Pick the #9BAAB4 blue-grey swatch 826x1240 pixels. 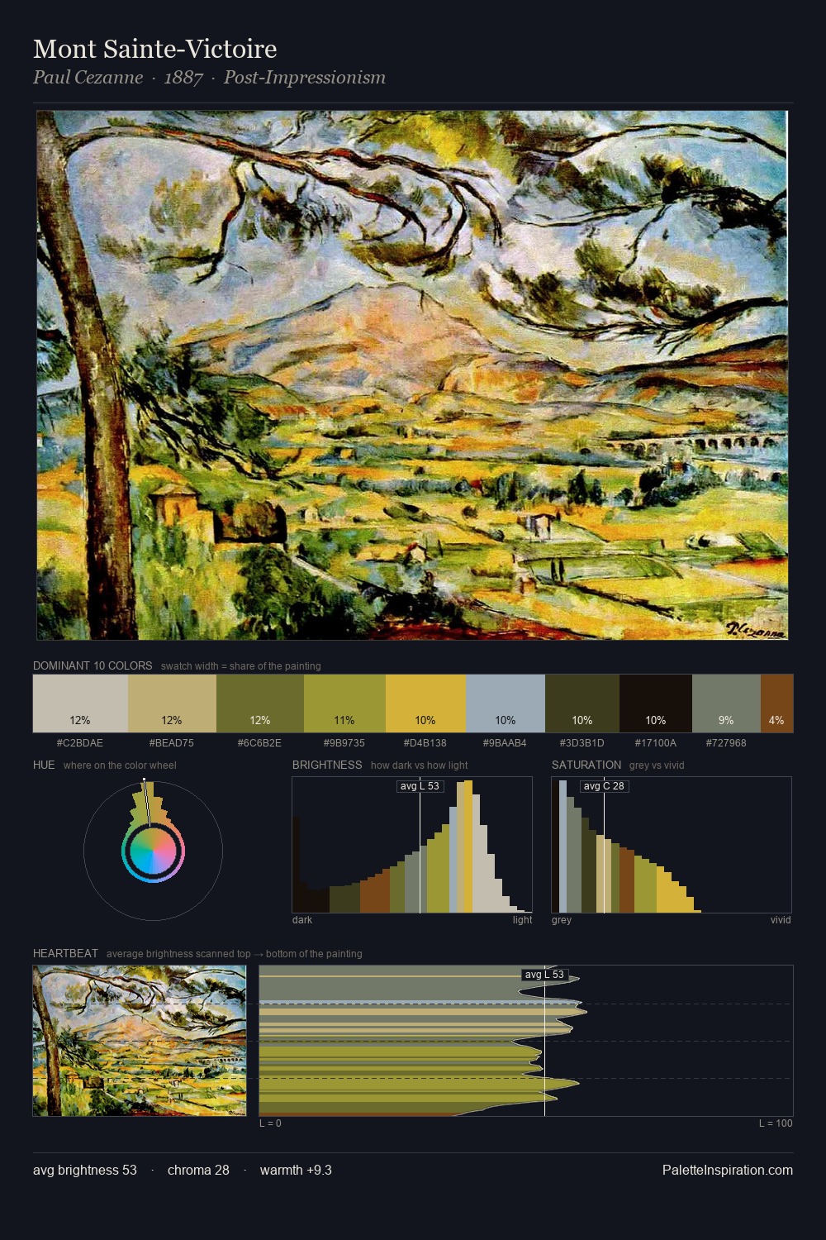coord(506,703)
